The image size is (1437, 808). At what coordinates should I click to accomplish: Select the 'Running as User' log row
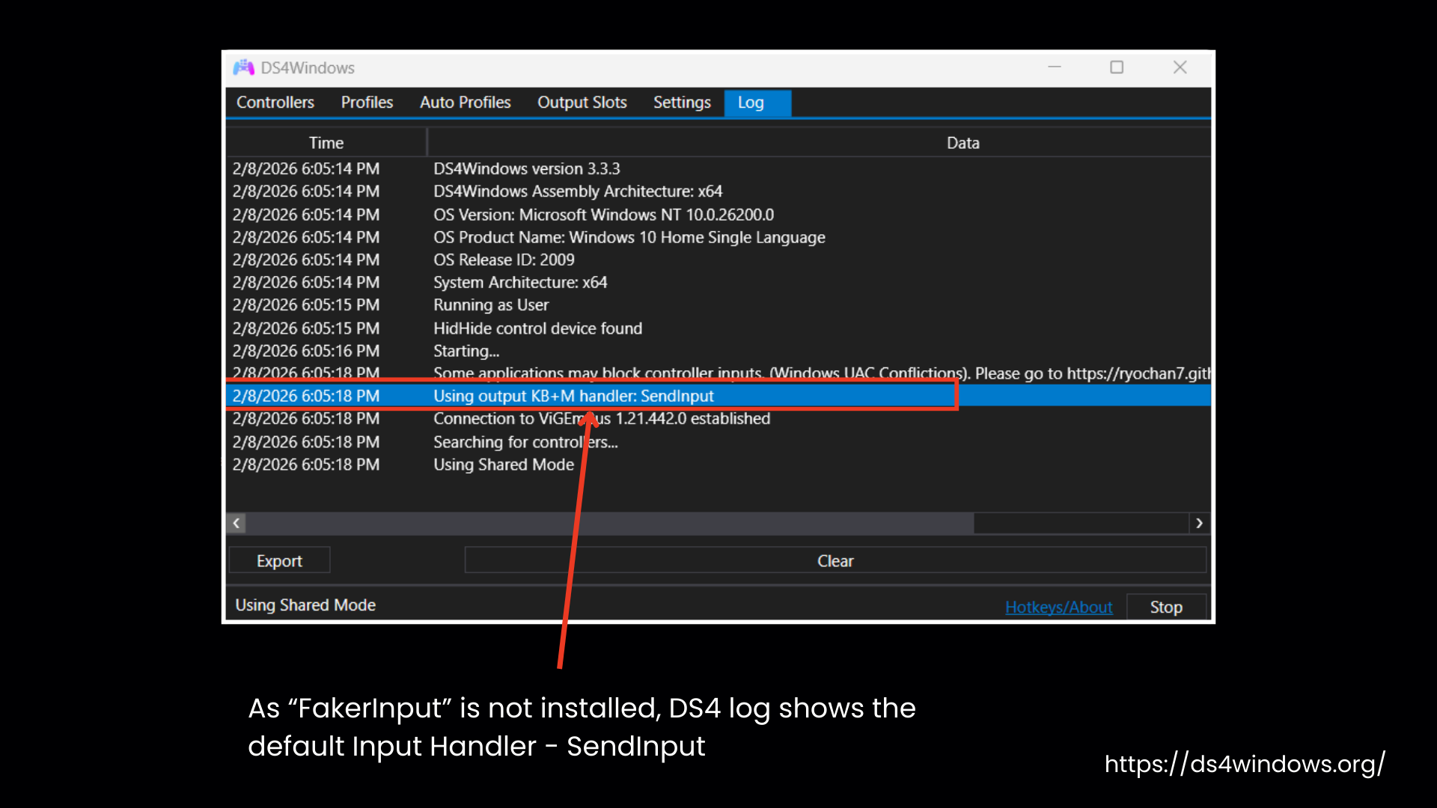point(718,305)
